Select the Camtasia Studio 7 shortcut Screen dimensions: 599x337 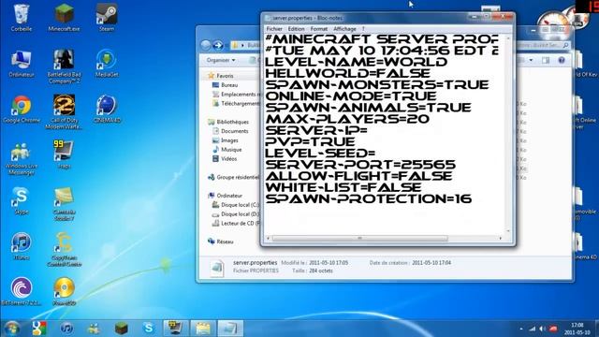[x=64, y=204]
